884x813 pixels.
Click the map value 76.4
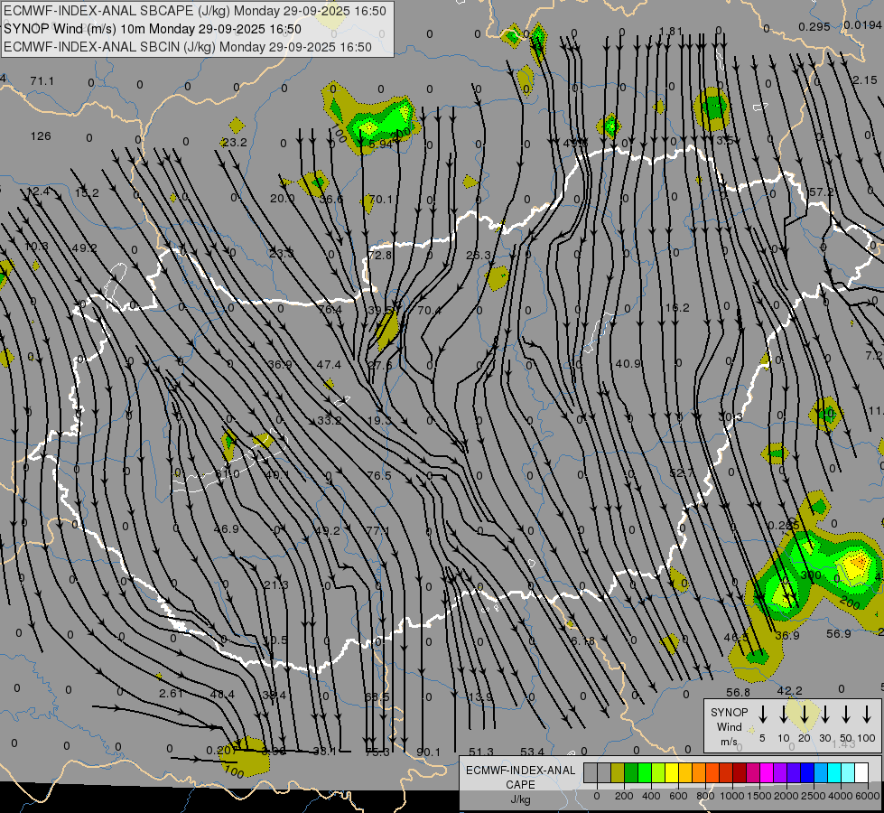tap(330, 310)
